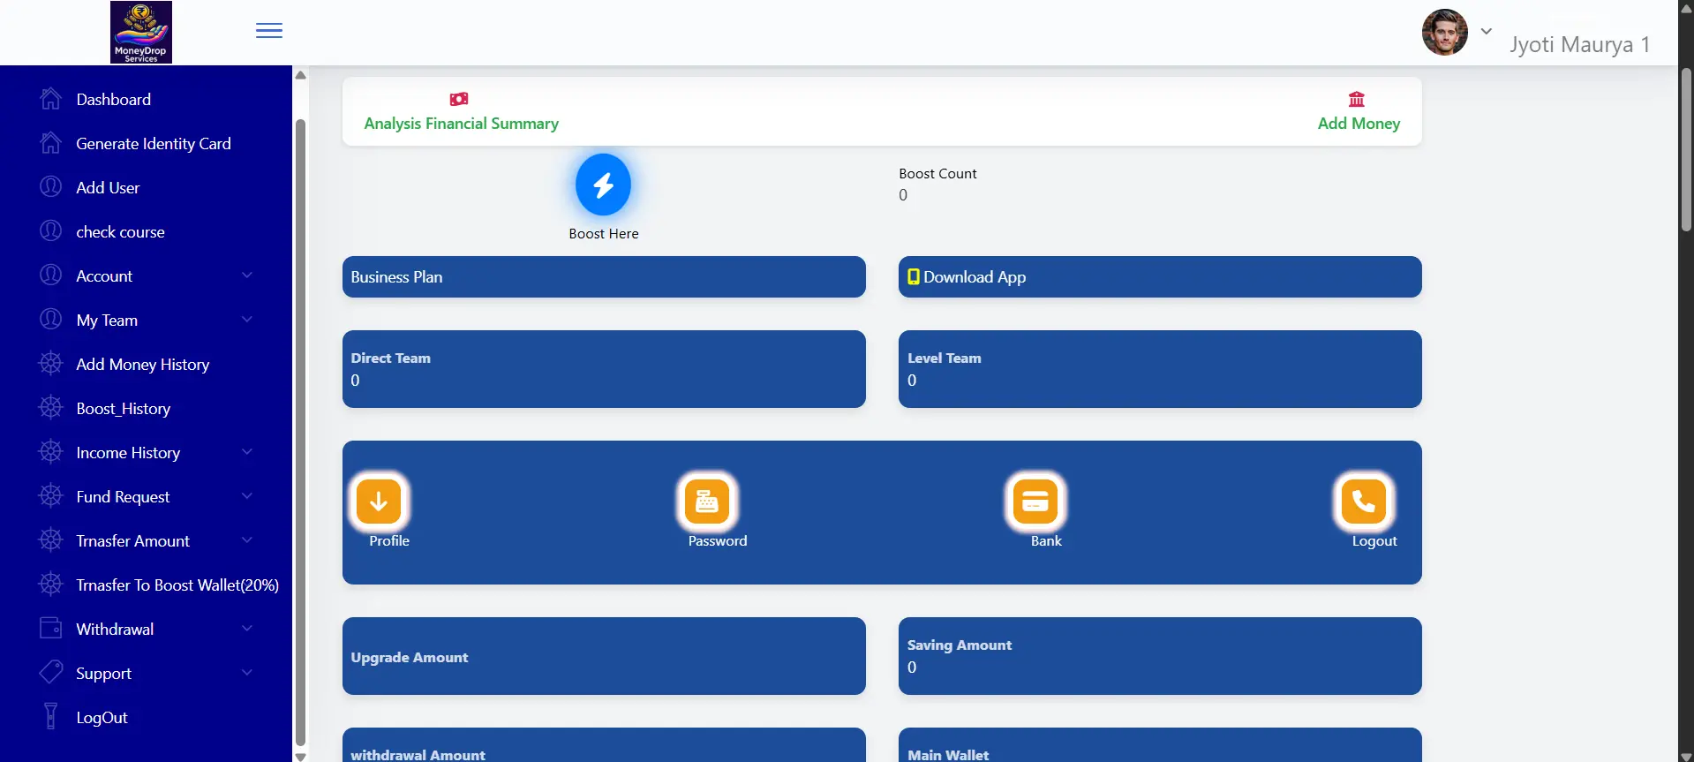Screen dimensions: 1694x762
Task: Click the check course icon
Action: pos(51,231)
